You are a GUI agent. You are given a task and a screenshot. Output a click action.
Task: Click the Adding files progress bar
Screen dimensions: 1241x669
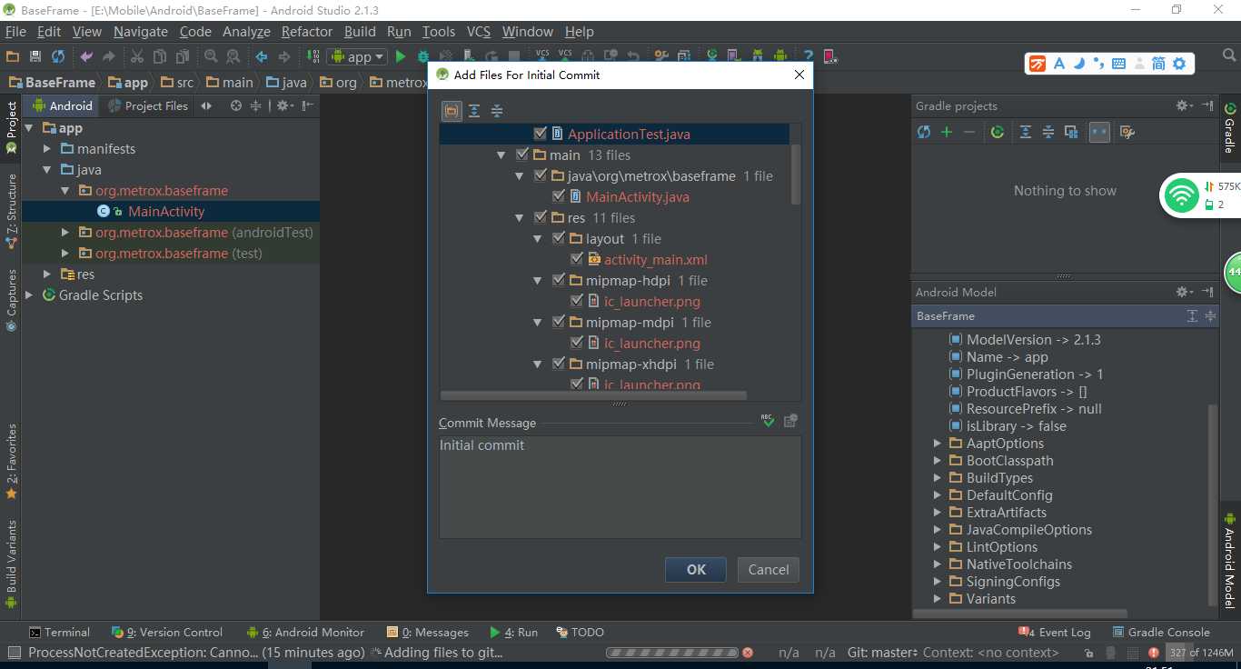(671, 653)
